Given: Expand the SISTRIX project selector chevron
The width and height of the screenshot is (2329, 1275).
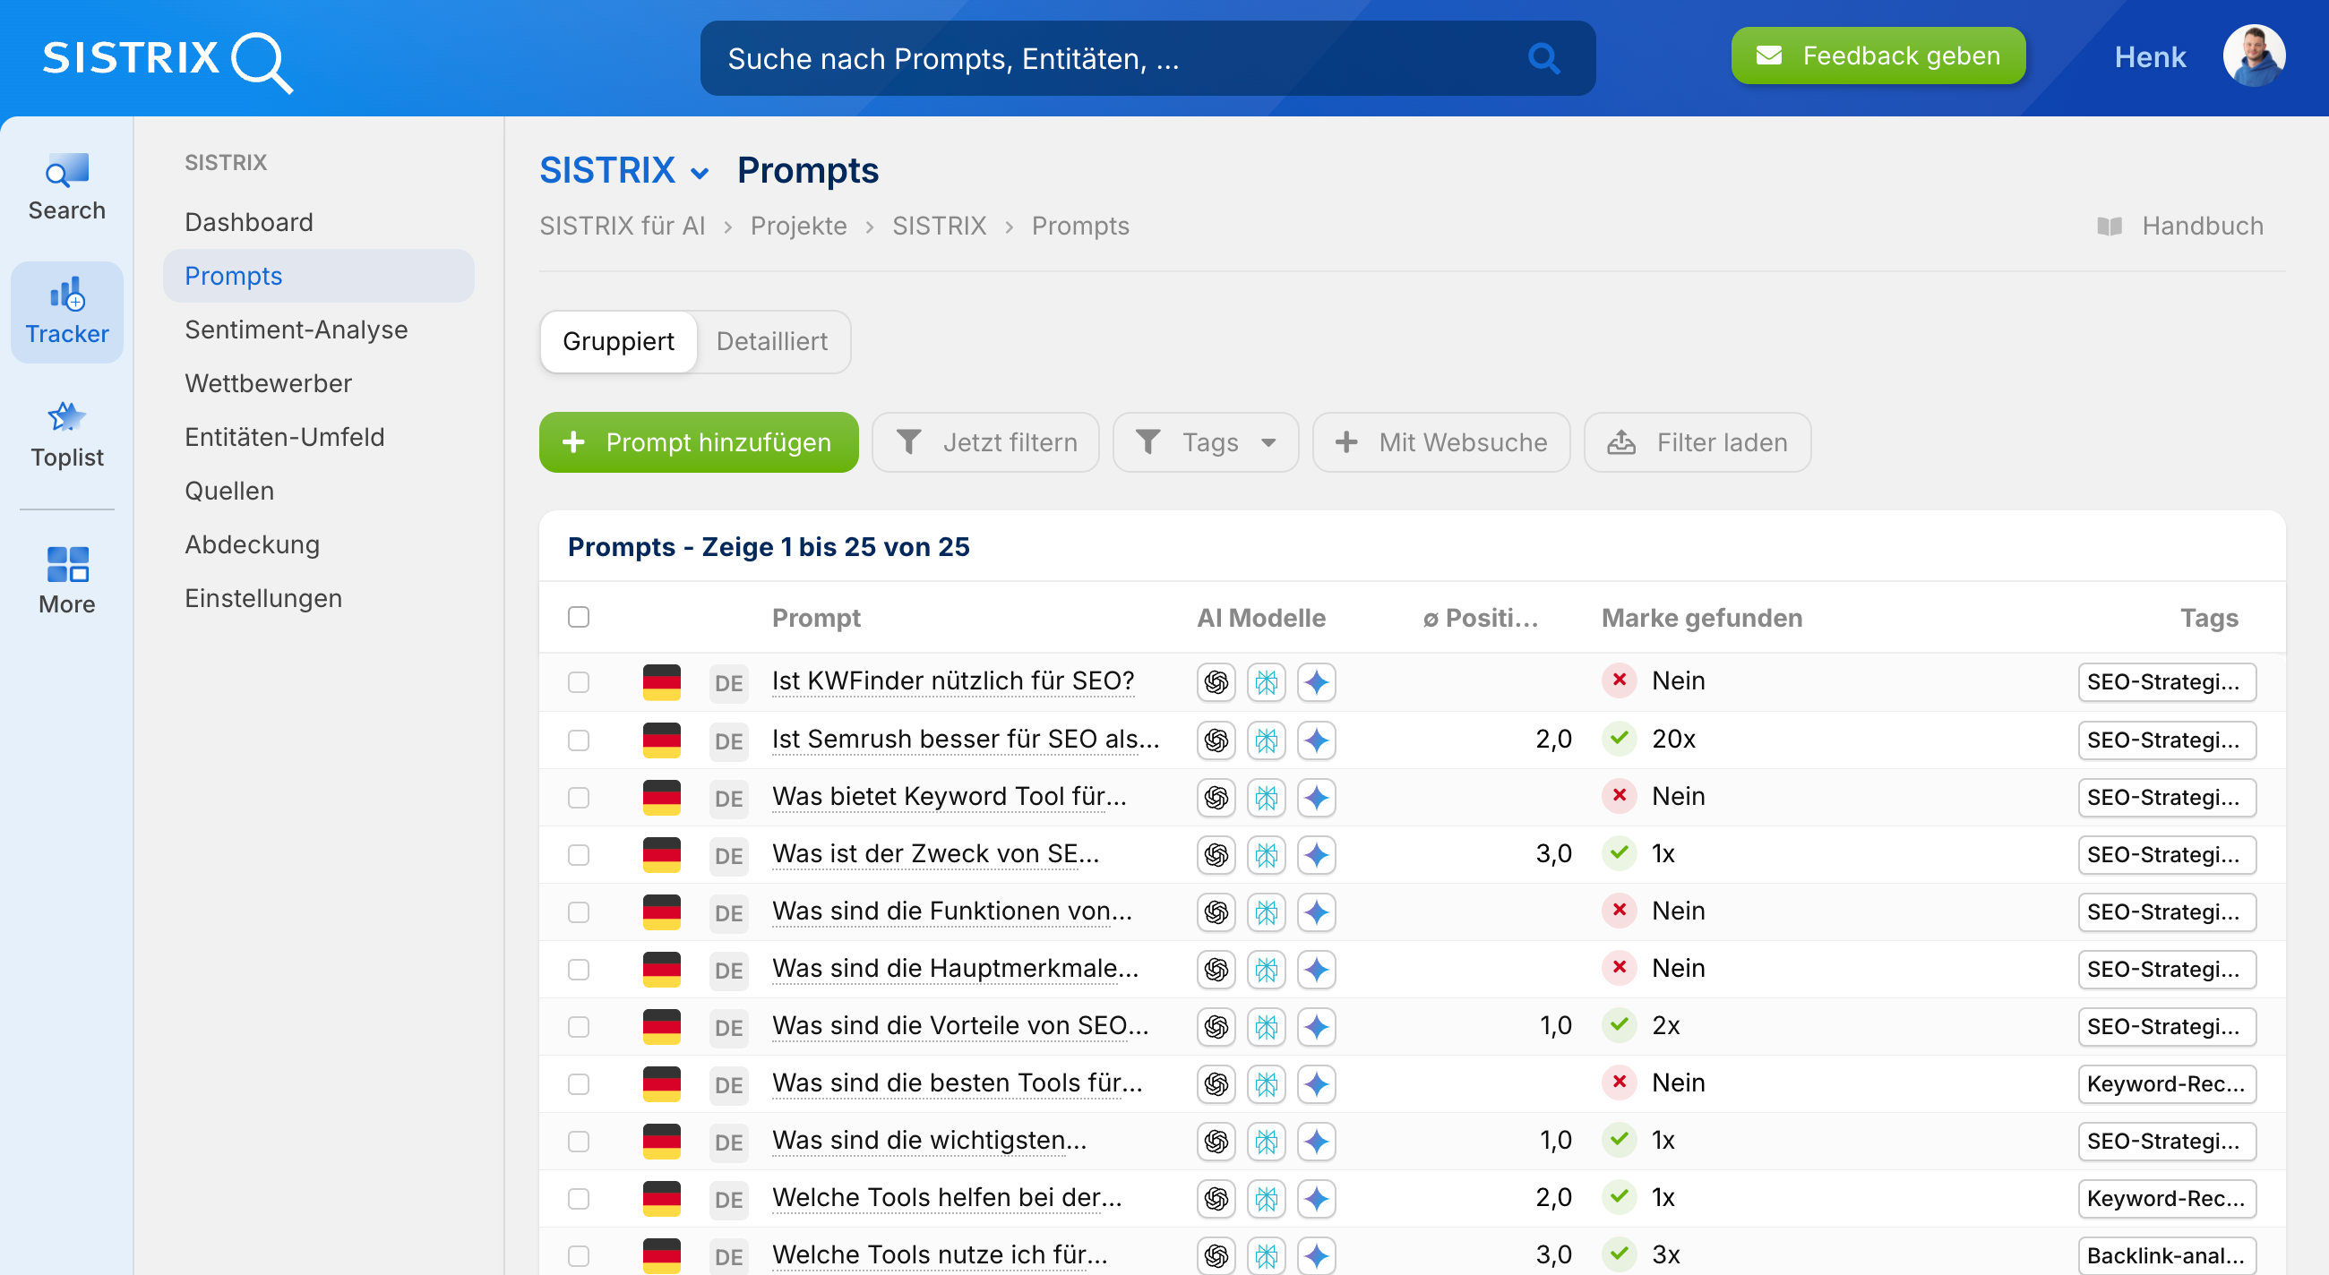Looking at the screenshot, I should coord(699,172).
